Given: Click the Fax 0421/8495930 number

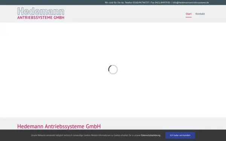Looking at the screenshot, I should tap(160, 3).
